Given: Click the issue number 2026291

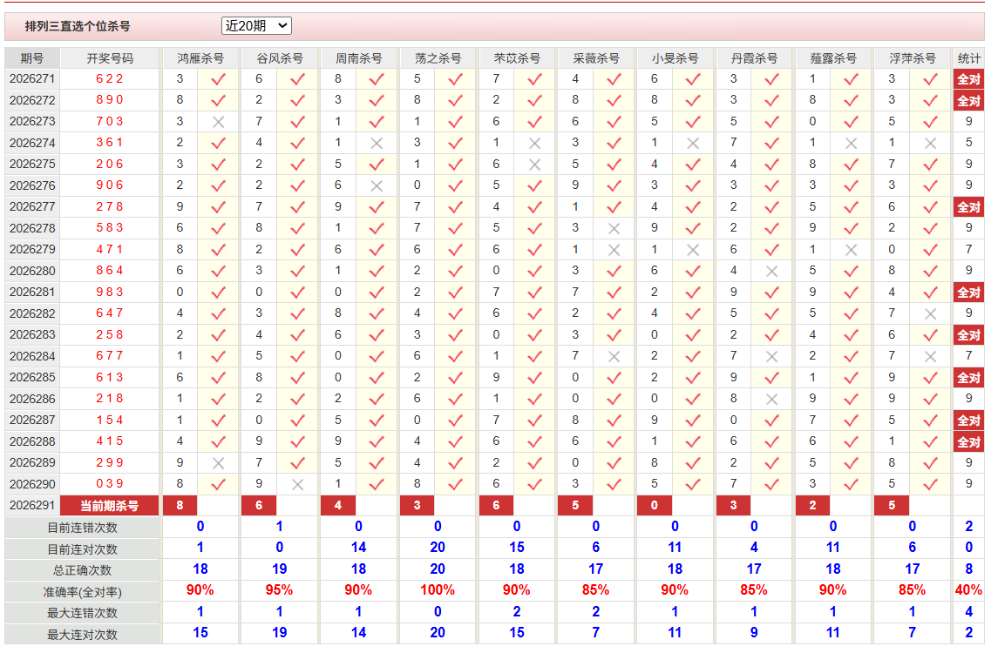Looking at the screenshot, I should (32, 505).
